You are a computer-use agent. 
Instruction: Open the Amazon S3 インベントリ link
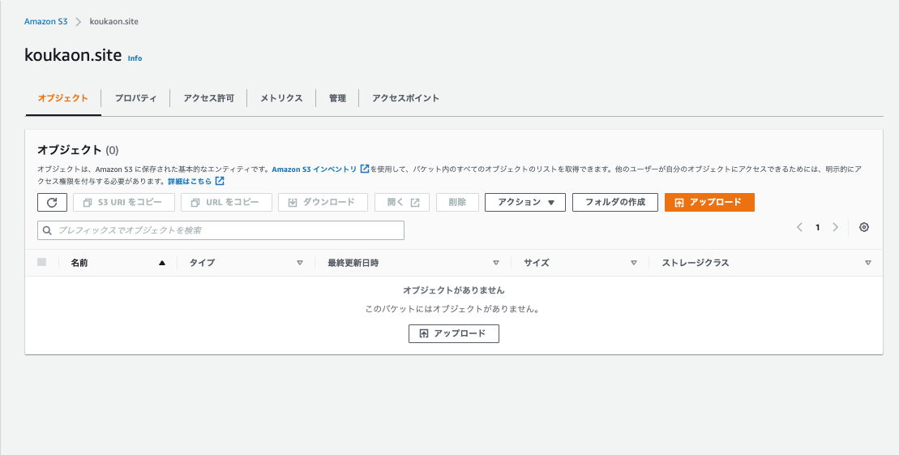[x=315, y=170]
